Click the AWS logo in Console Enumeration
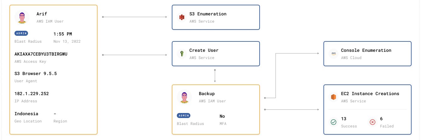Screen dimensions: 421x140 point(333,54)
